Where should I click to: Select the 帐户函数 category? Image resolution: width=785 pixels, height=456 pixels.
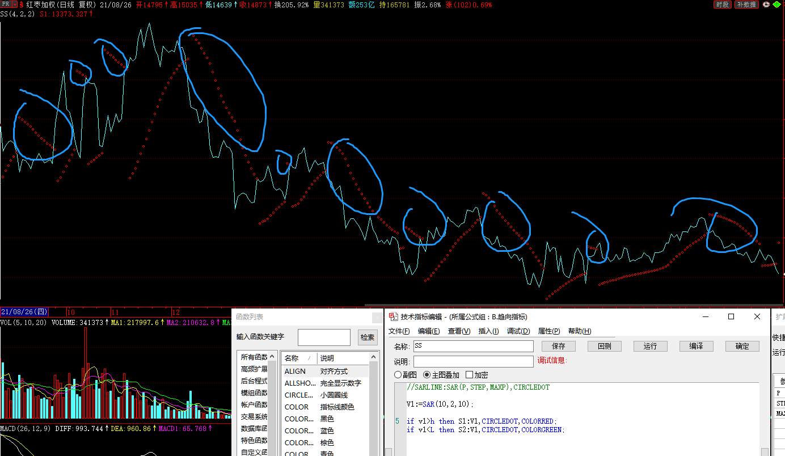[254, 405]
